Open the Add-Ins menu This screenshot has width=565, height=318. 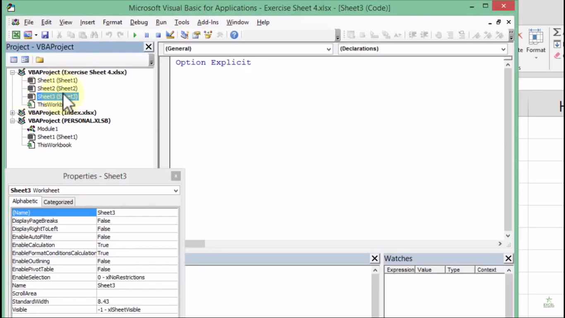207,22
